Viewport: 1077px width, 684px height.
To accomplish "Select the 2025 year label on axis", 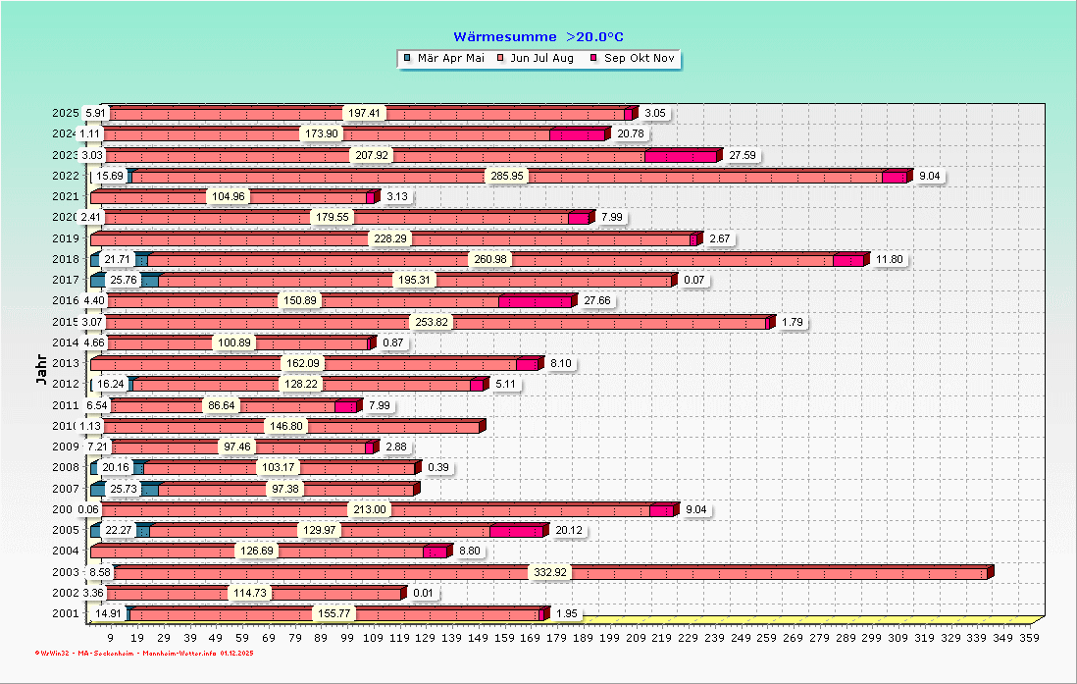I will point(65,113).
